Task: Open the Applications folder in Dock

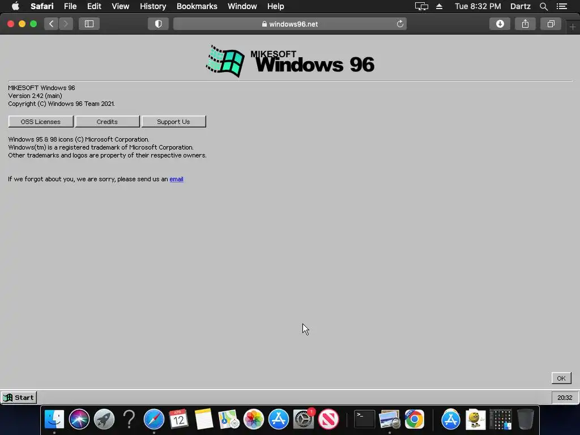Action: (450, 419)
